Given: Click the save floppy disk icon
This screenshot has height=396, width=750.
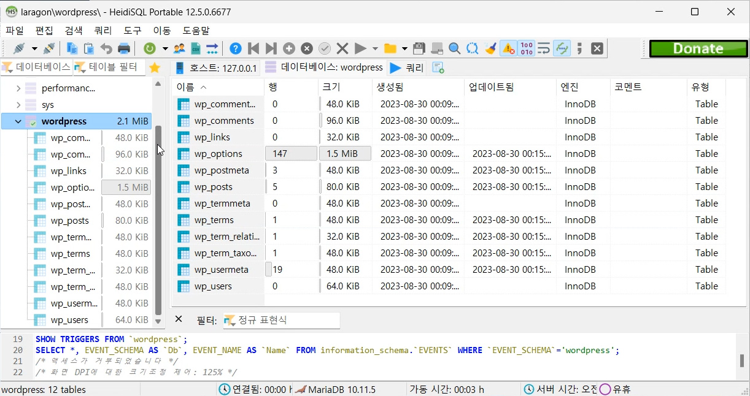Looking at the screenshot, I should [419, 48].
